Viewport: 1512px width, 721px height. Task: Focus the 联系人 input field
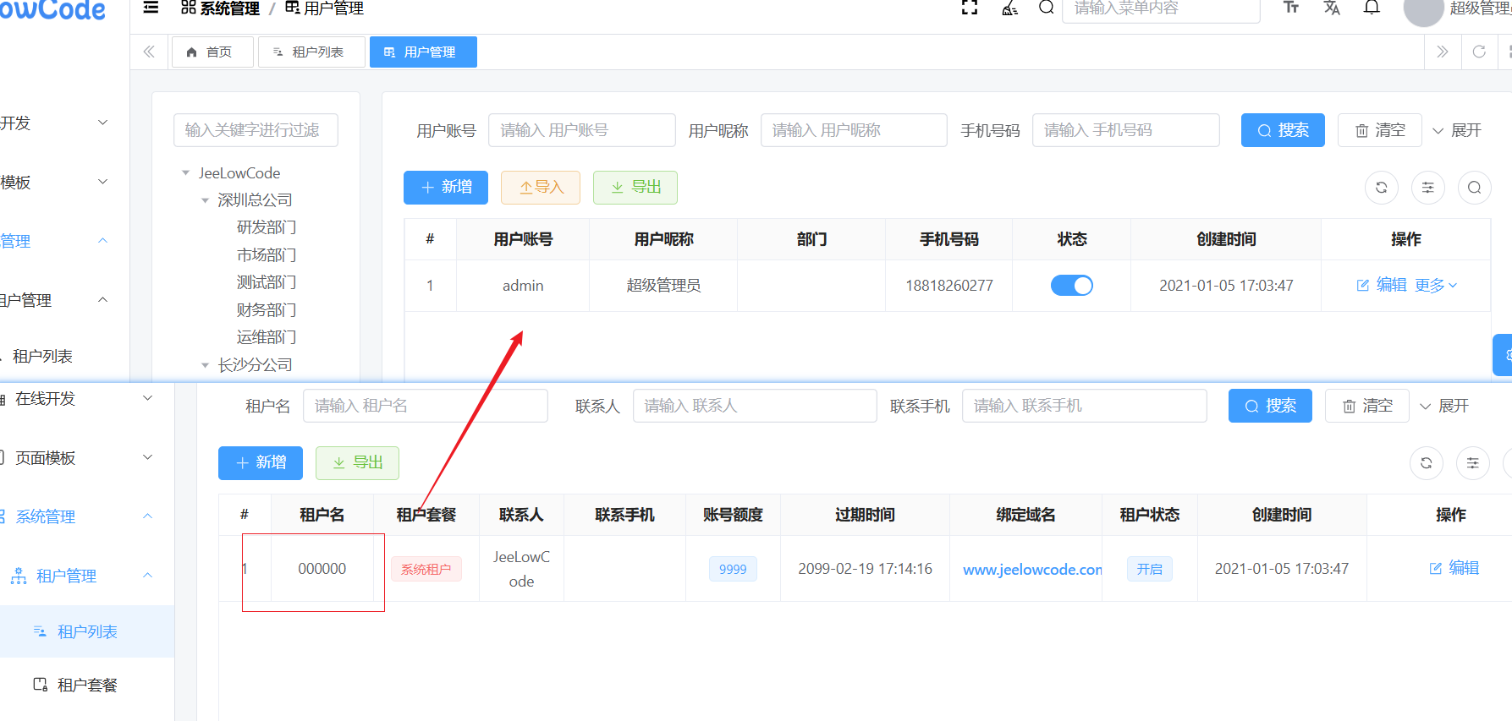(755, 406)
